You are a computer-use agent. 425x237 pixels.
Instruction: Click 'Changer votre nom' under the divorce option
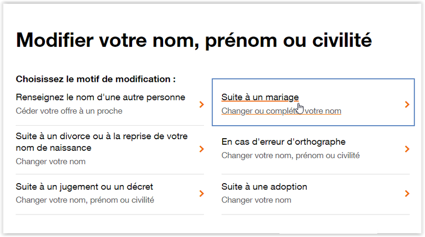click(x=50, y=161)
